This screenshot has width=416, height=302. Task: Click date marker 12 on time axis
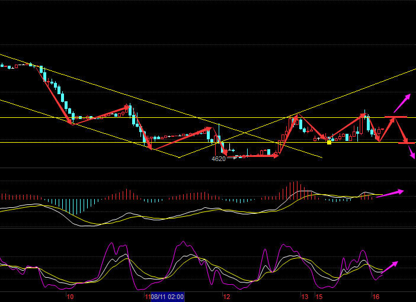(x=226, y=297)
